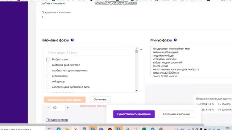The width and height of the screenshot is (232, 130).
Task: Select minus-phrase омега 3 сша
Action: point(160,66)
